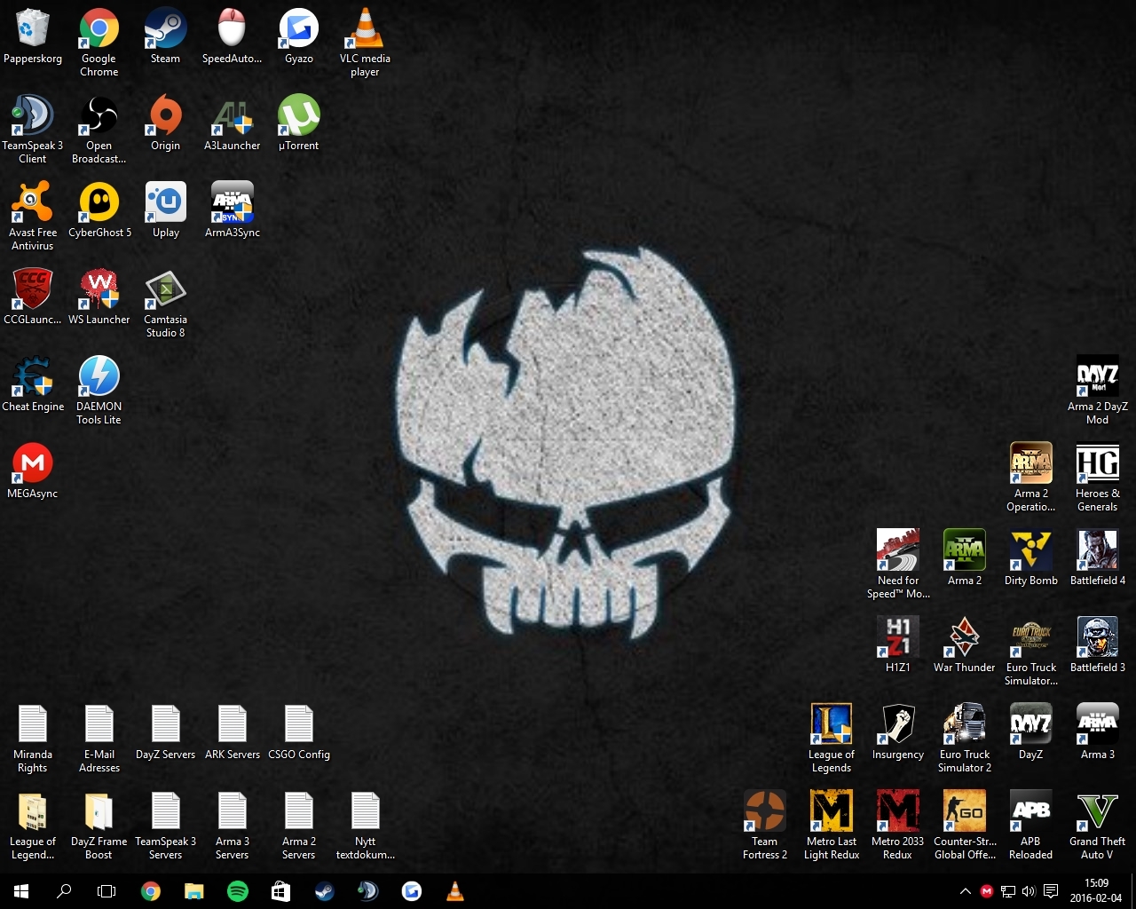1136x909 pixels.
Task: Select the CSGO Config text file
Action: (299, 732)
